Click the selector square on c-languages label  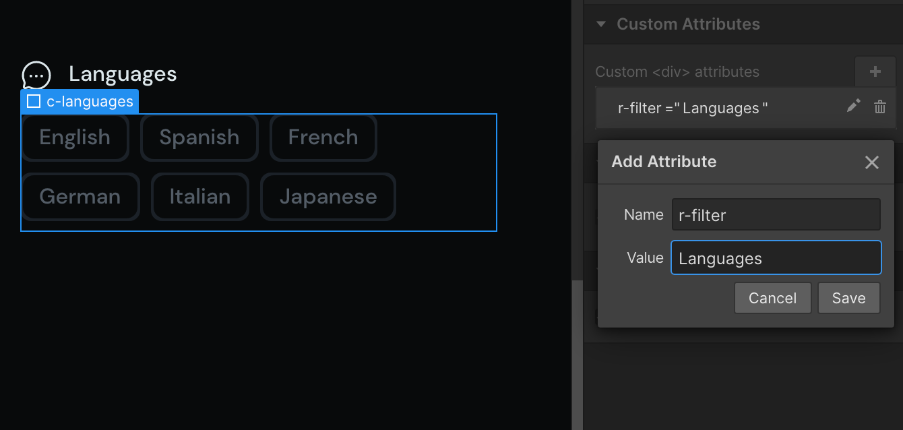click(x=32, y=101)
